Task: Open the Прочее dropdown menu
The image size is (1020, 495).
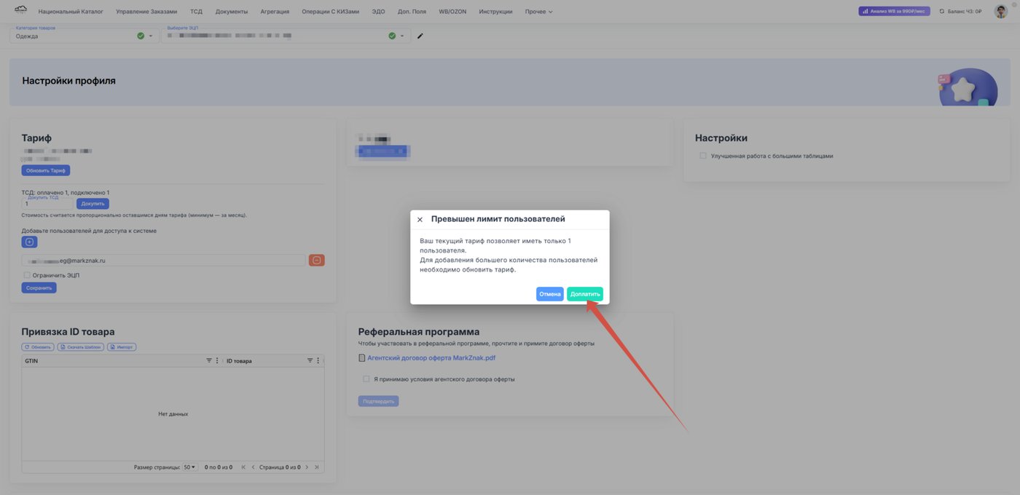Action: click(538, 12)
